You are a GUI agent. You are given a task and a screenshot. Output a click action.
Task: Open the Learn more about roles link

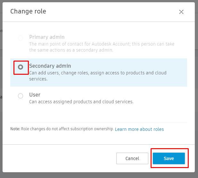click(139, 129)
